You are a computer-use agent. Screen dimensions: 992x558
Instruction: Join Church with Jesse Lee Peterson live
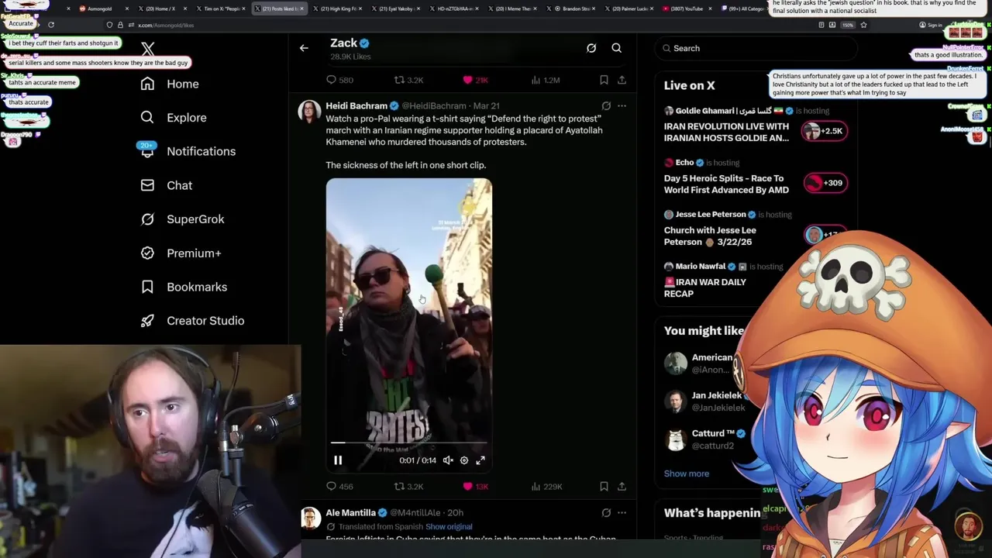tap(710, 236)
